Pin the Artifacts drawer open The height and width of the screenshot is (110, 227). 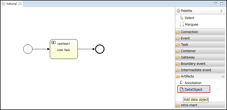pyautogui.click(x=223, y=77)
